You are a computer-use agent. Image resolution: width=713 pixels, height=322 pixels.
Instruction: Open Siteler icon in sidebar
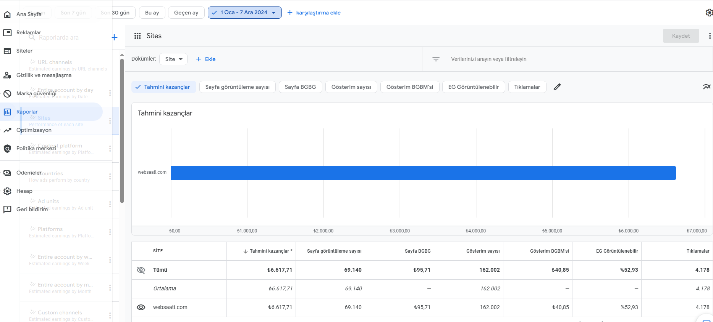(7, 51)
